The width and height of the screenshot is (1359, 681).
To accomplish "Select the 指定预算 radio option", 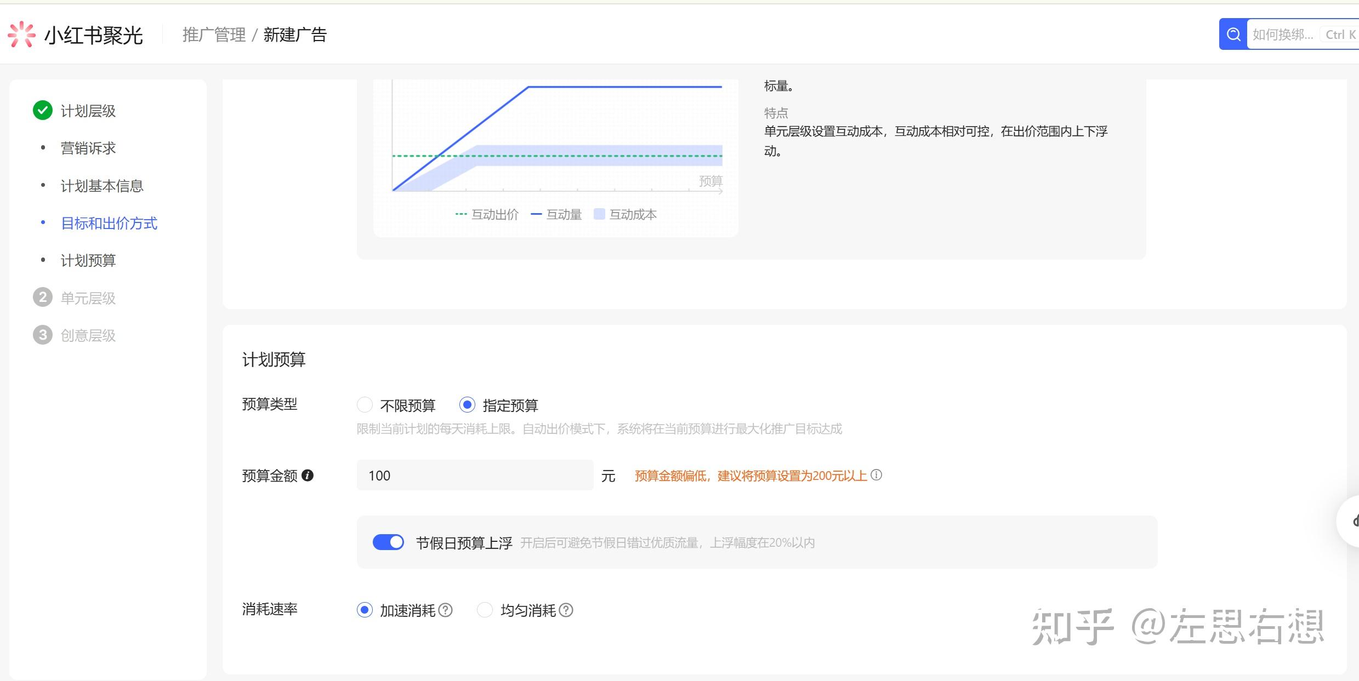I will coord(467,405).
